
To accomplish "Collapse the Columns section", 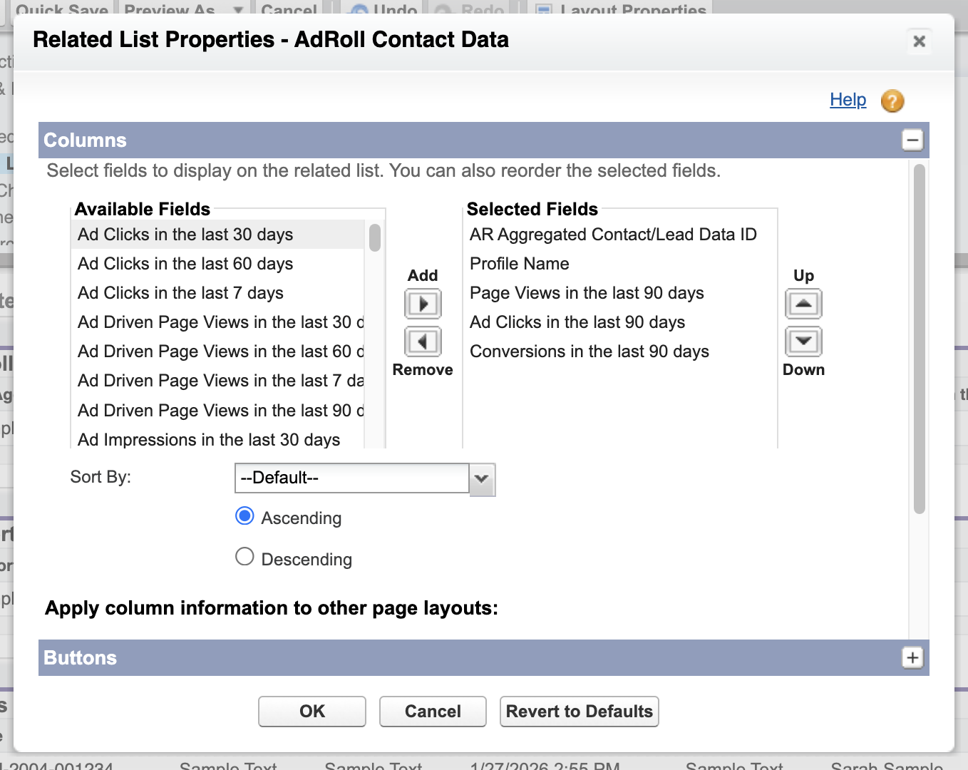I will pyautogui.click(x=912, y=140).
